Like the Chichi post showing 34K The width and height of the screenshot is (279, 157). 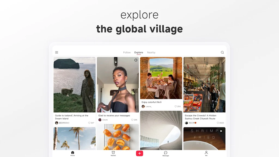point(132,120)
